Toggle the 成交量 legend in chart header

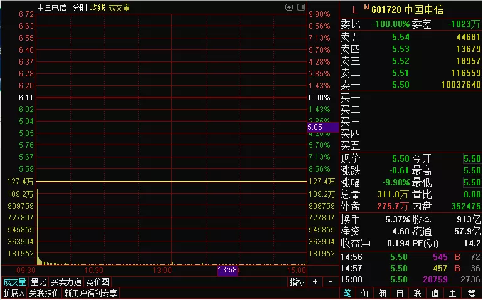click(119, 8)
